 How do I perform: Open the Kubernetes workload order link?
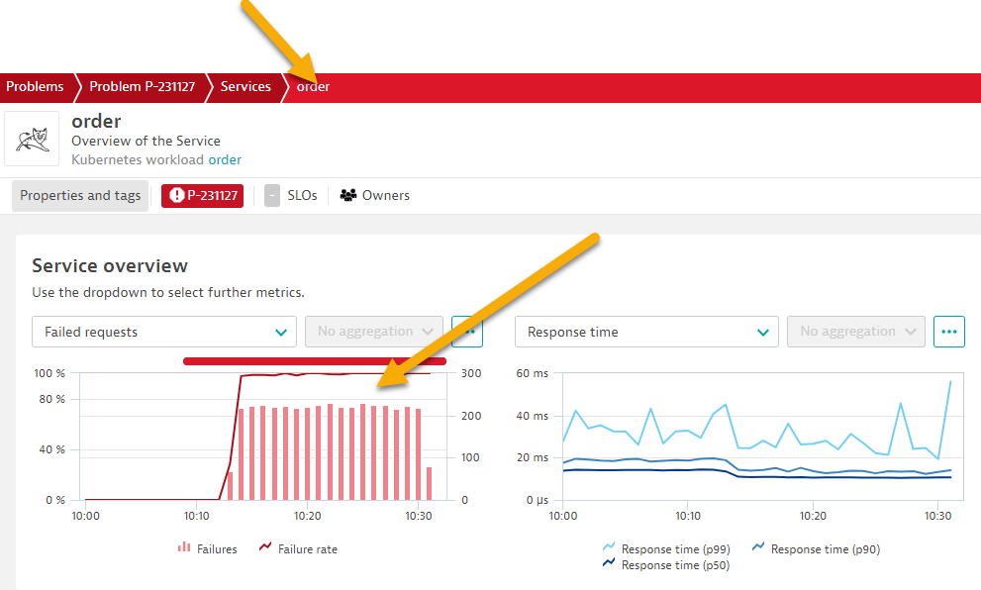coord(225,159)
